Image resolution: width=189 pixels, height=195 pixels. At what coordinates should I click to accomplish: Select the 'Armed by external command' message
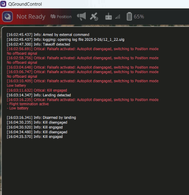tap(48, 35)
